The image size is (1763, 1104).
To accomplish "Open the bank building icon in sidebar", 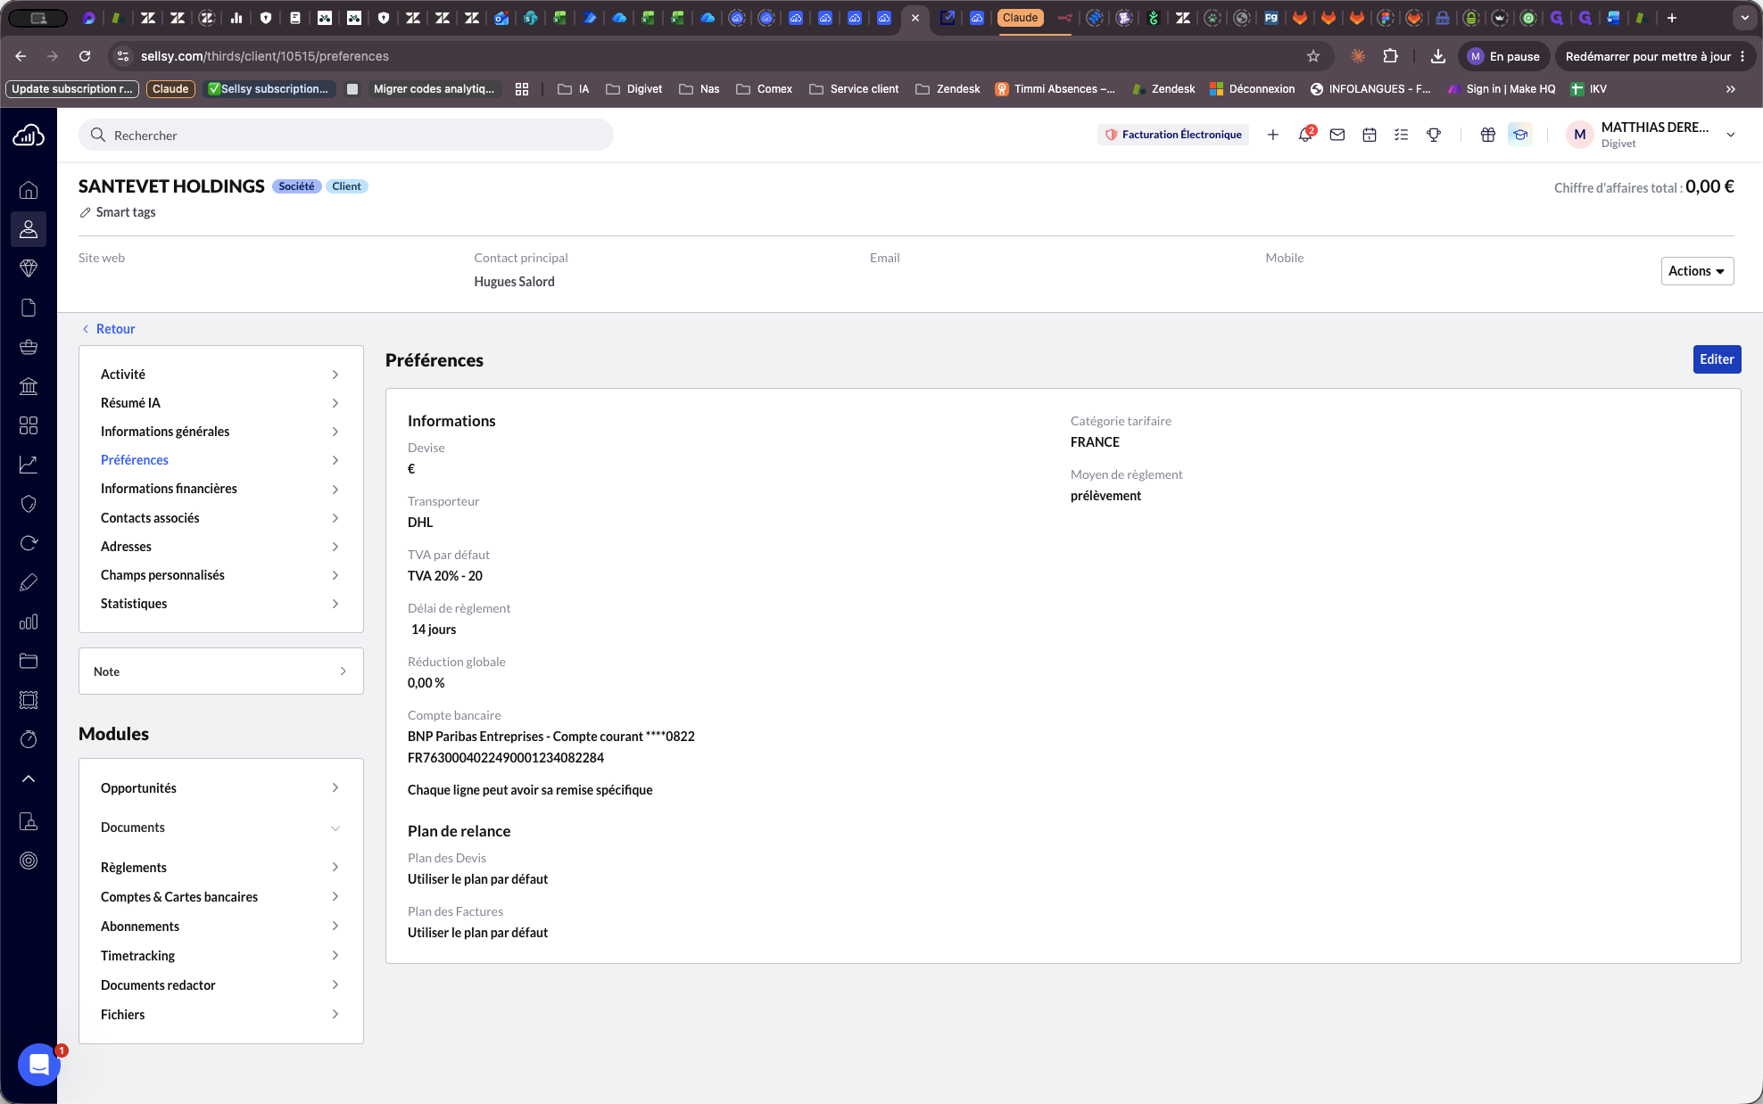I will [29, 386].
